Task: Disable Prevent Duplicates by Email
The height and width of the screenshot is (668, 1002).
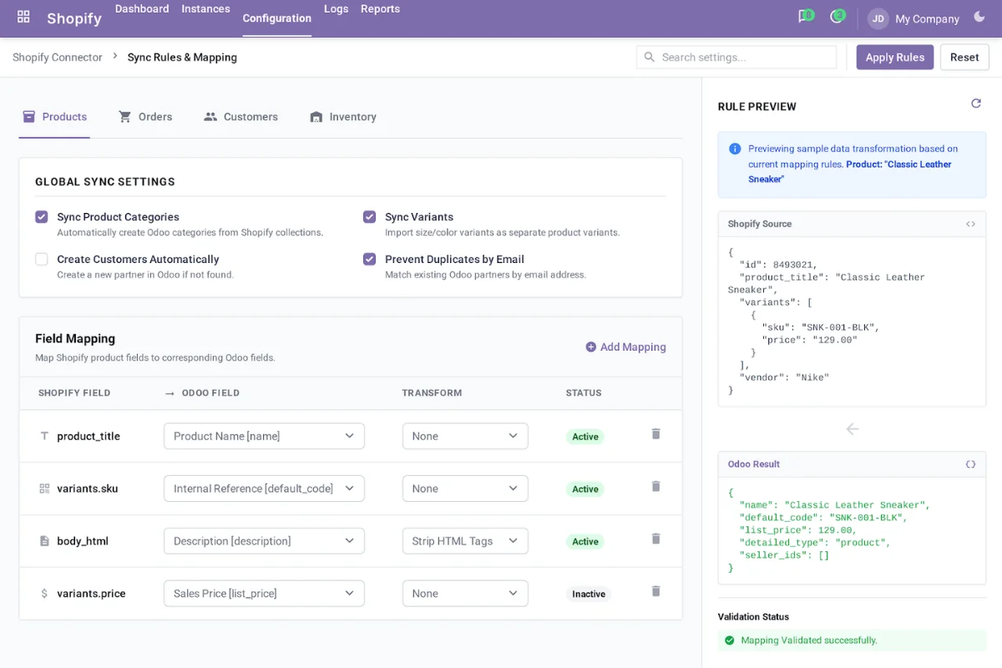Action: [369, 260]
